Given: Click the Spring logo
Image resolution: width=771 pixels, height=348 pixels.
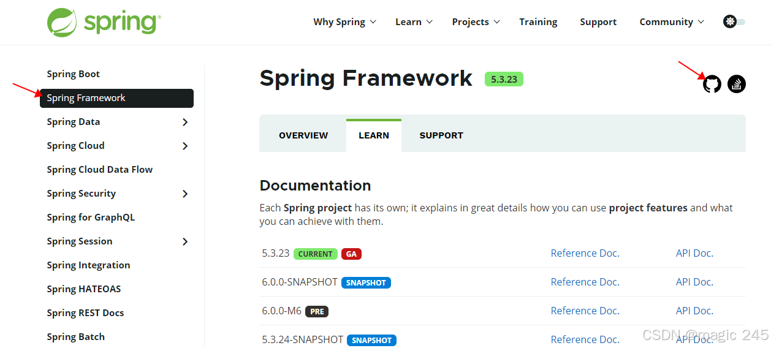Looking at the screenshot, I should [104, 22].
